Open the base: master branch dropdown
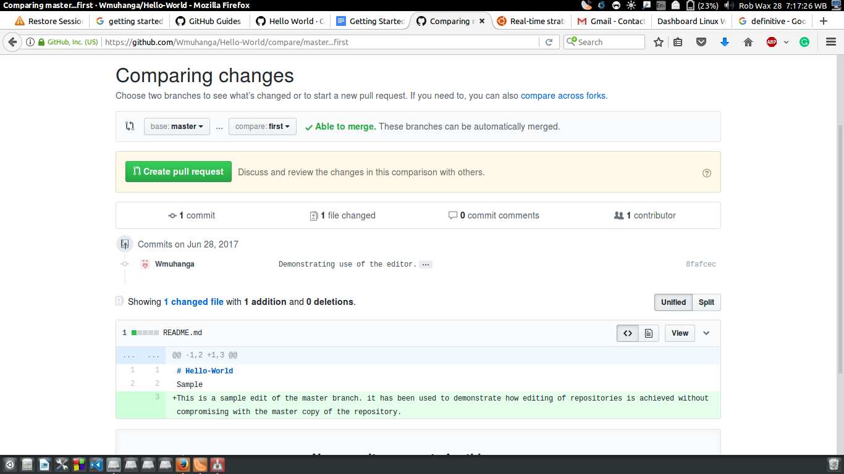This screenshot has height=474, width=844. [177, 126]
